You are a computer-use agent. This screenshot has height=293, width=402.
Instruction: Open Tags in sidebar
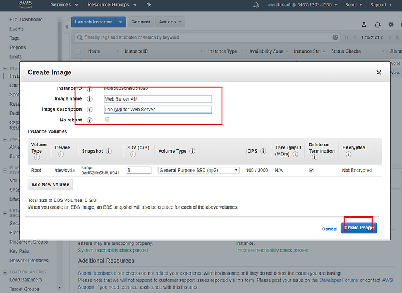point(15,38)
